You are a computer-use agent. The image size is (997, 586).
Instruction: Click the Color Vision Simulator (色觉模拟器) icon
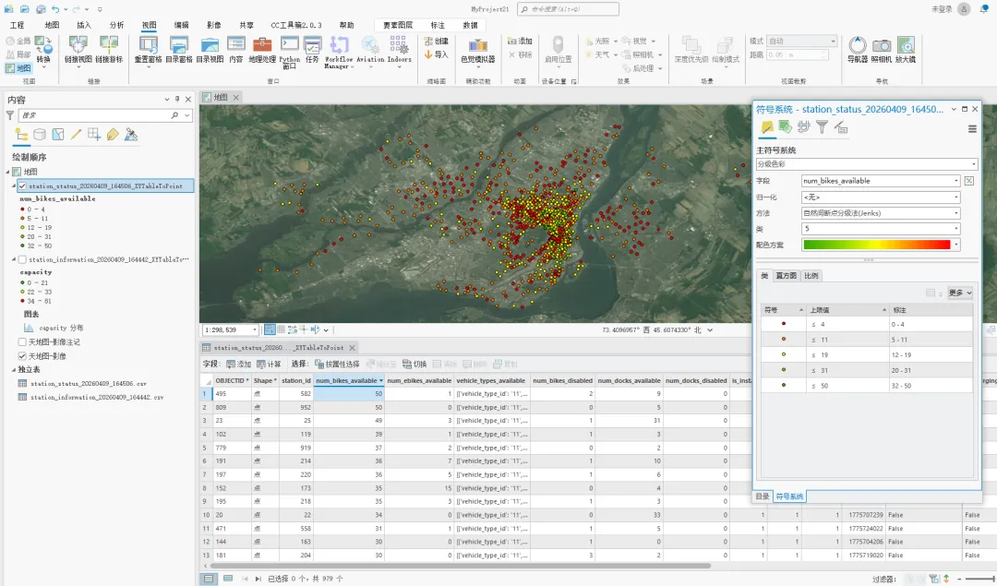click(477, 48)
